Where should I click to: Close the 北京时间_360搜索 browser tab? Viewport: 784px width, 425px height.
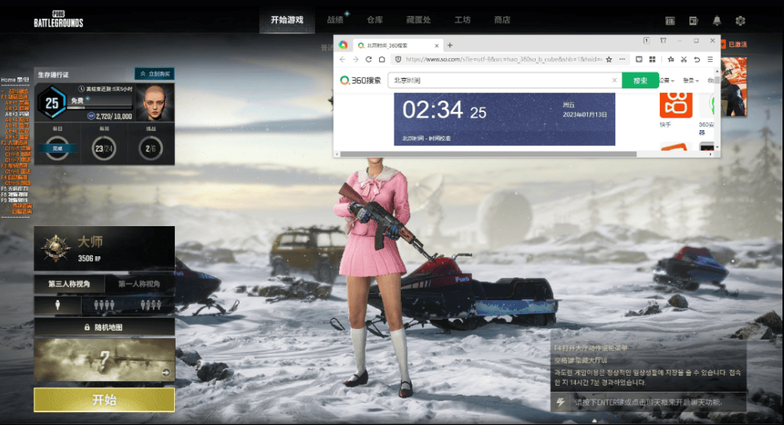pyautogui.click(x=437, y=45)
